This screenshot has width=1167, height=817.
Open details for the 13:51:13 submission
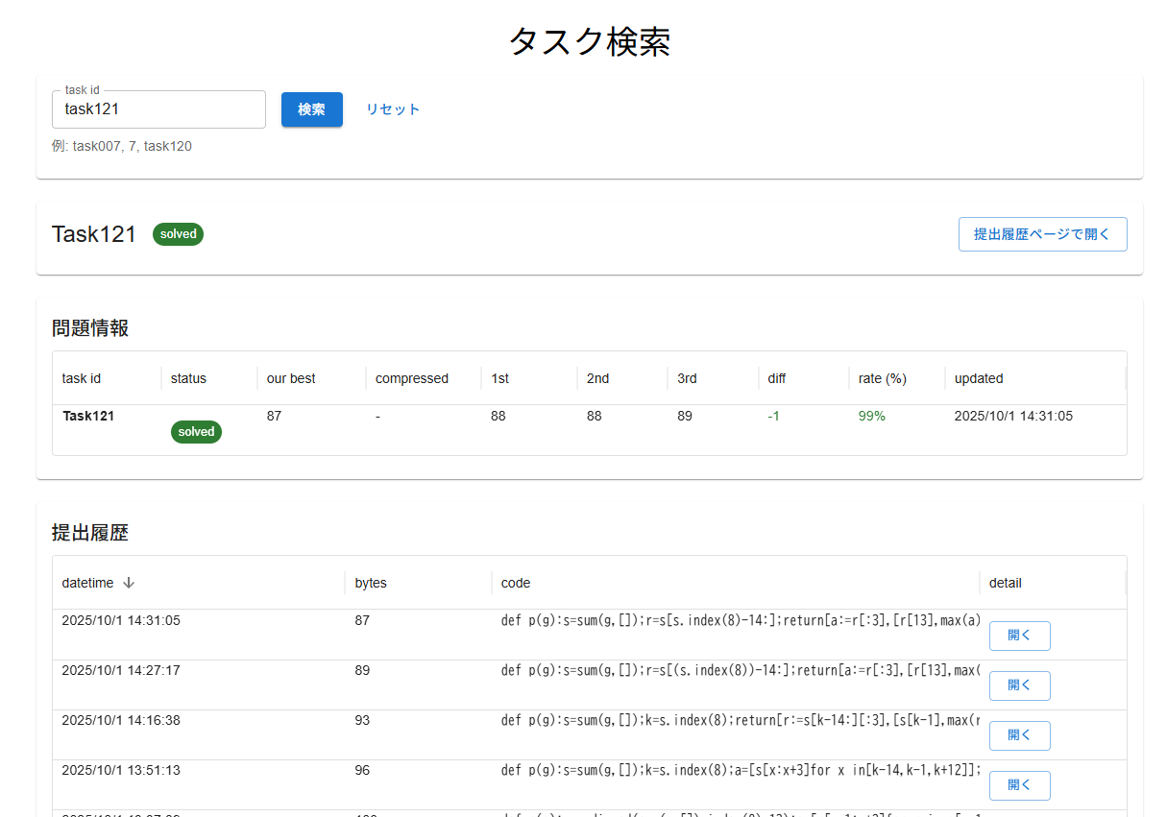(x=1019, y=785)
